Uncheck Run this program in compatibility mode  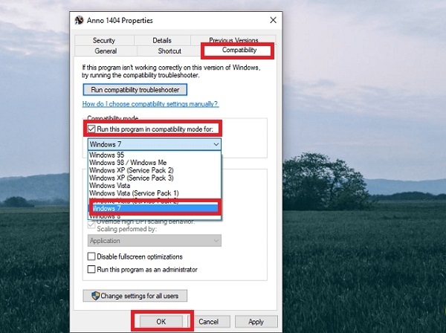[x=91, y=129]
